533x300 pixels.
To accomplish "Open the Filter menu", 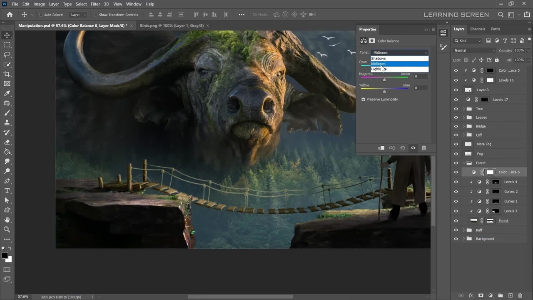I will tap(95, 4).
